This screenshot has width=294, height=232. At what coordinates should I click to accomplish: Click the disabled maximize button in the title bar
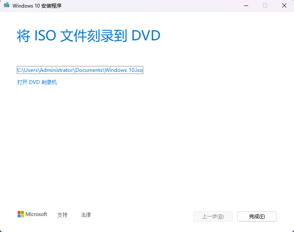point(265,5)
